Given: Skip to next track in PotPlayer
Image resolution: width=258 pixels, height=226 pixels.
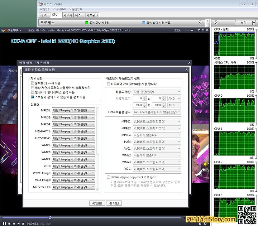Looking at the screenshot, I should click(x=18, y=223).
